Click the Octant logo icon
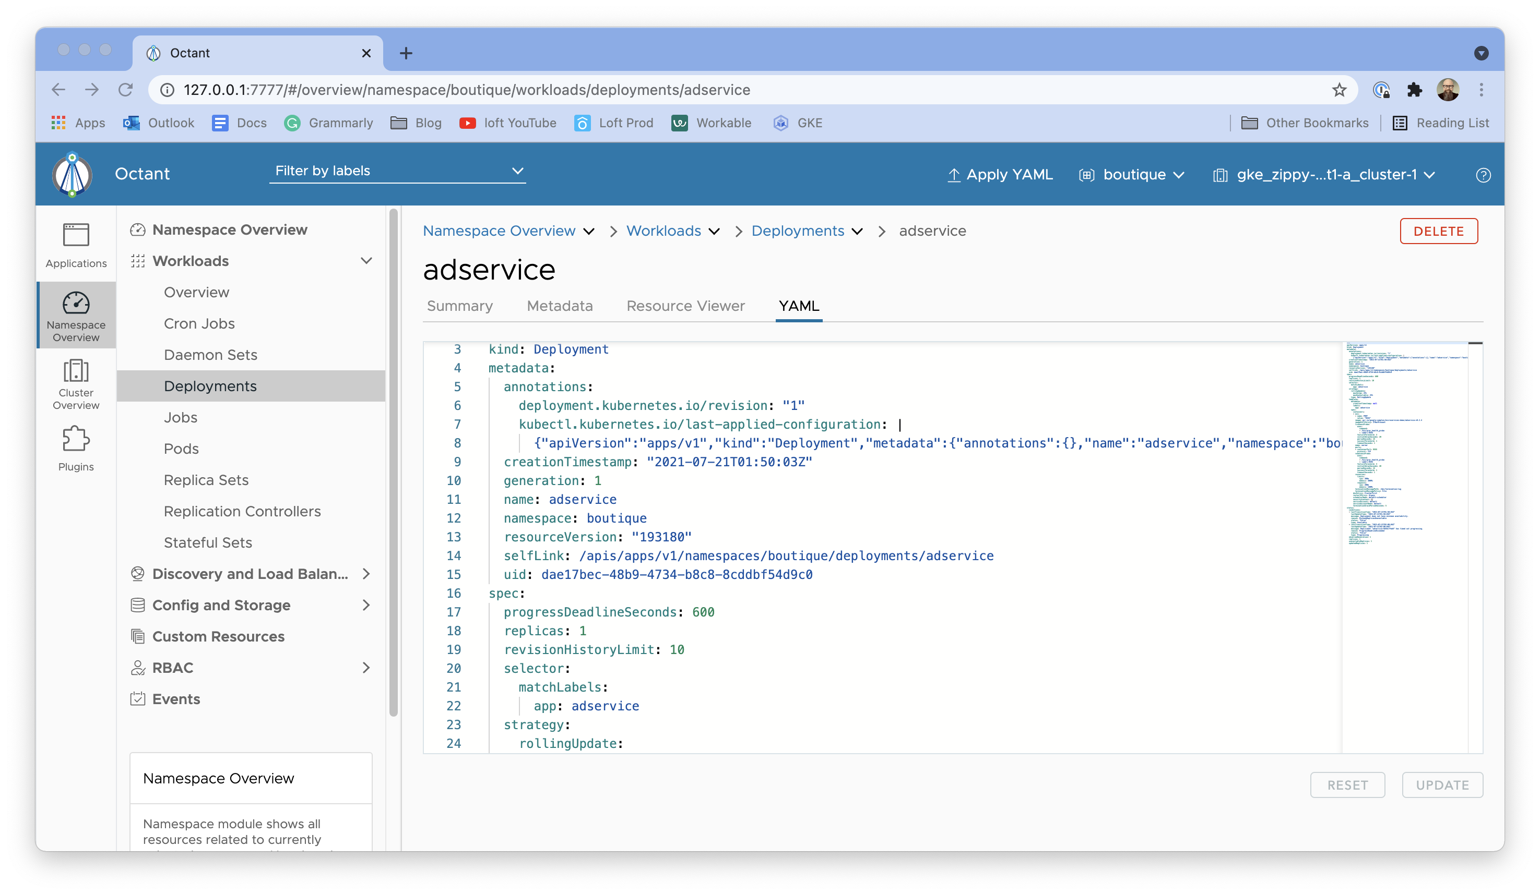 coord(73,175)
